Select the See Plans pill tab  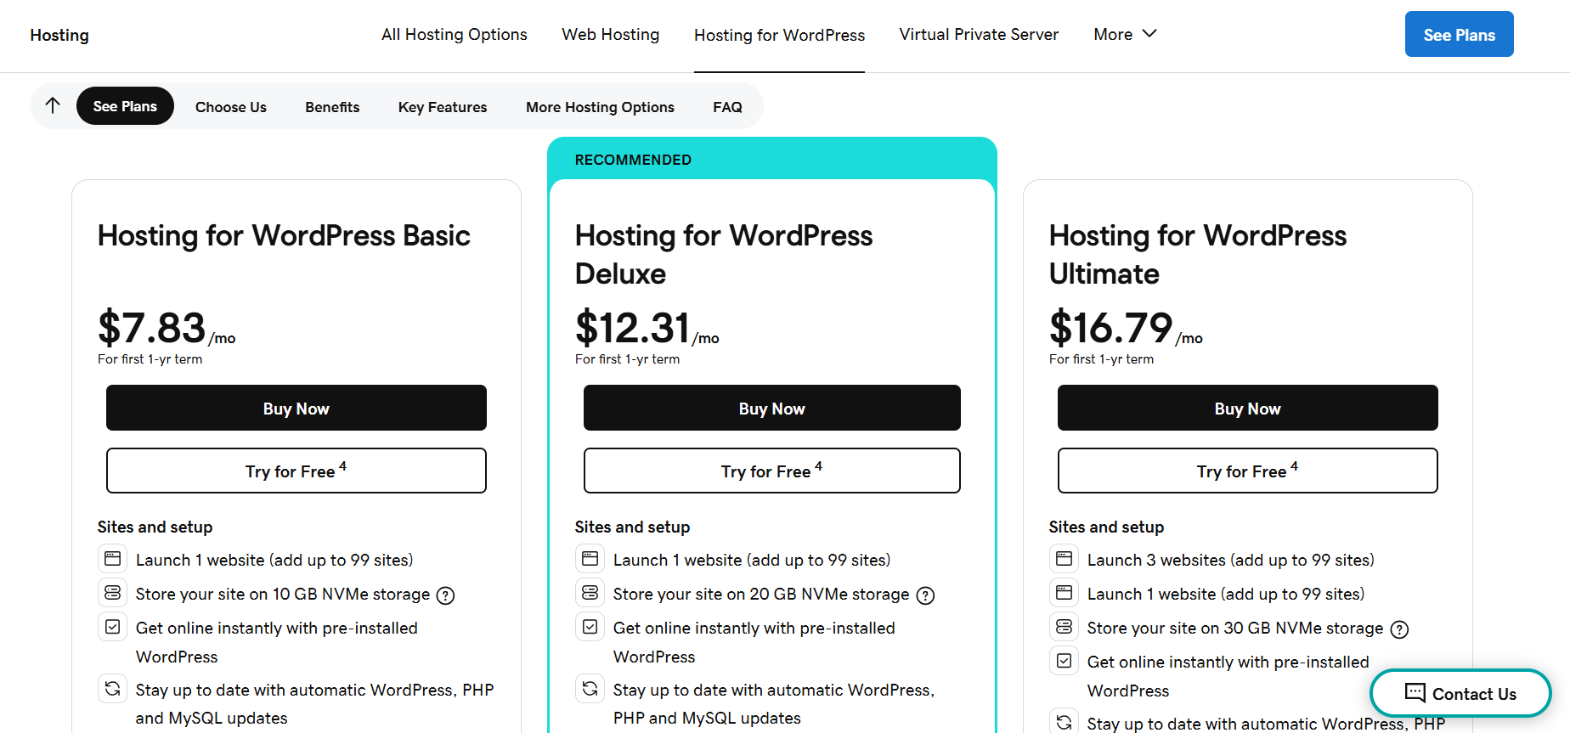pyautogui.click(x=125, y=106)
